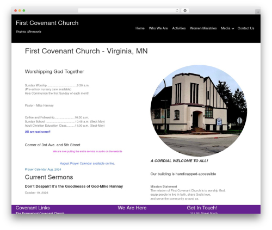Image resolution: width=272 pixels, height=230 pixels.
Task: Click the Holy Communion first Sunday line
Action: (57, 94)
